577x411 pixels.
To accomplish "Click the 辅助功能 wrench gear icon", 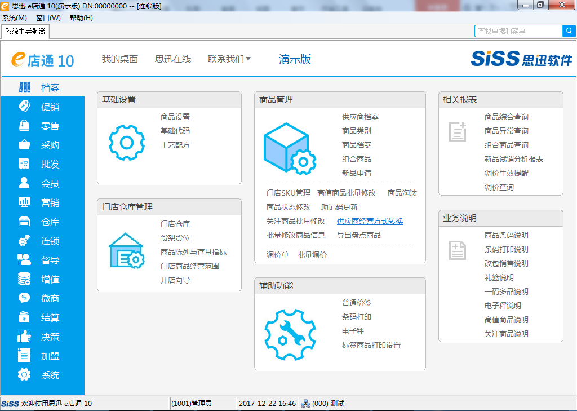I will (290, 335).
